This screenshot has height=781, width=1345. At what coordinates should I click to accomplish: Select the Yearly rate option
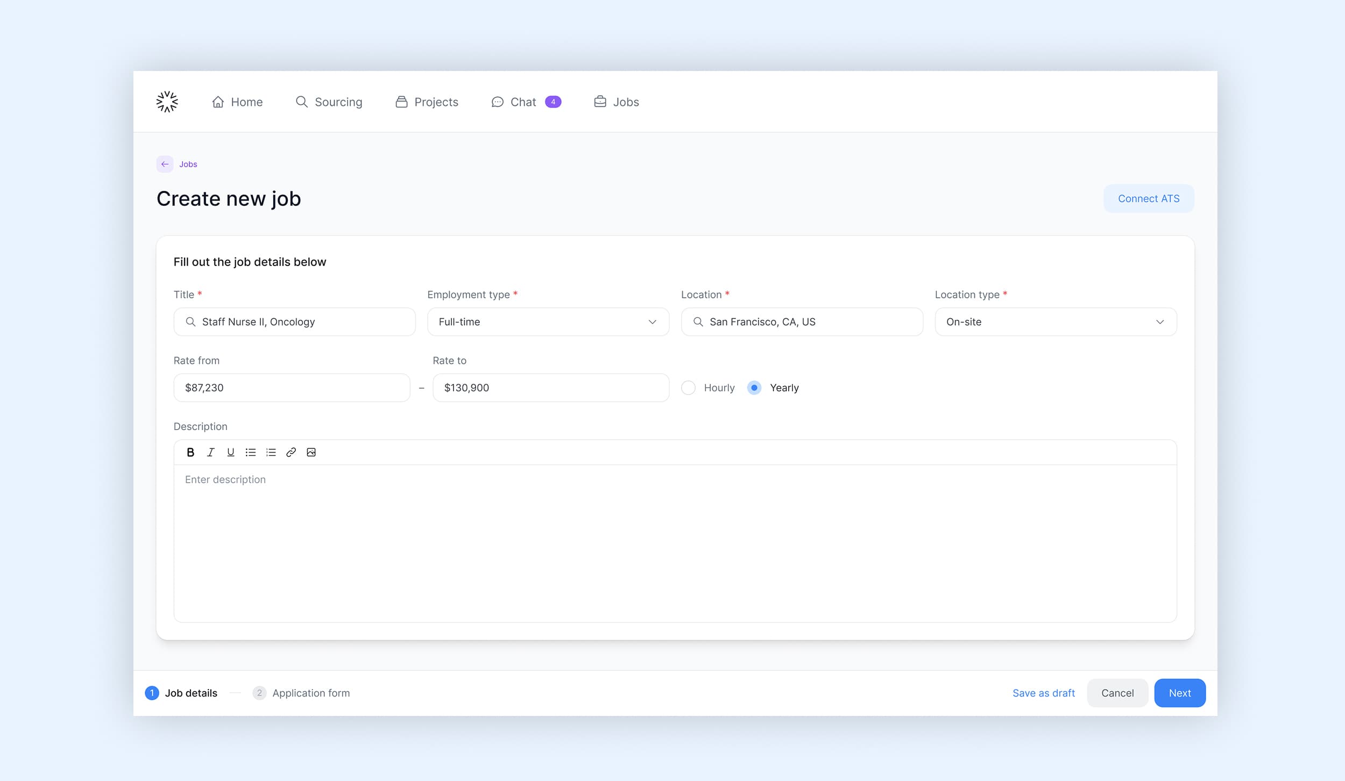coord(754,388)
